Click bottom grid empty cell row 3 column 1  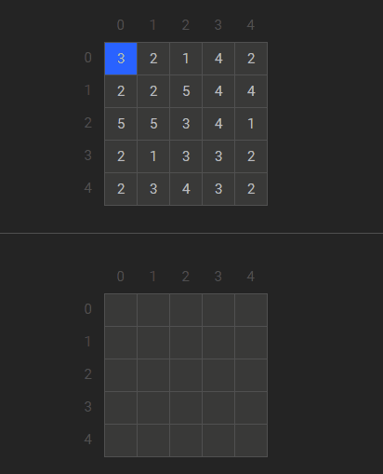(x=153, y=408)
